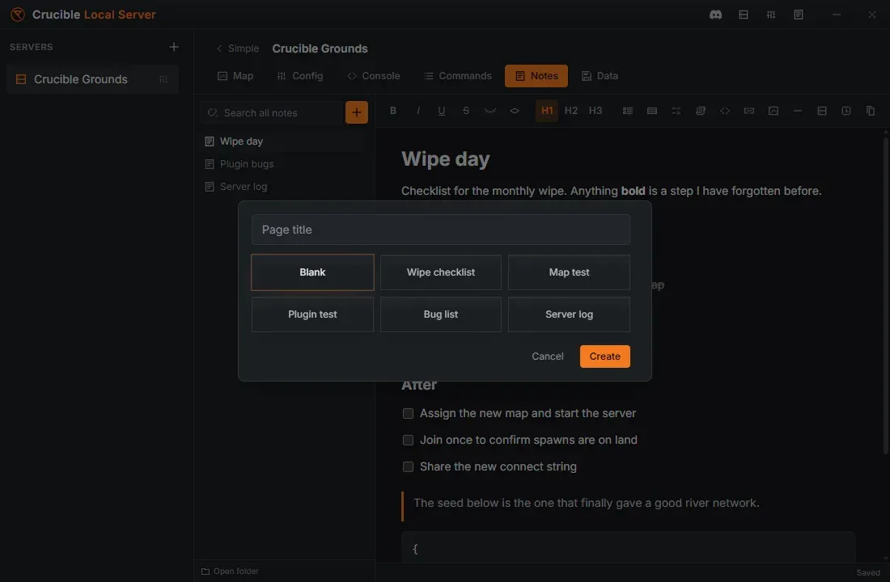The width and height of the screenshot is (890, 582).
Task: Choose the Blank page template
Action: [x=313, y=272]
